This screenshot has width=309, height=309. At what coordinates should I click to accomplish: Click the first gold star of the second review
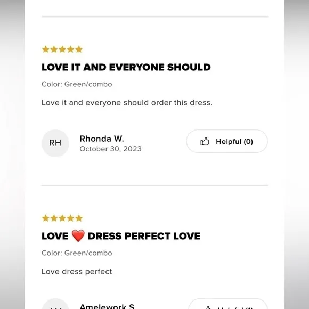tap(45, 218)
